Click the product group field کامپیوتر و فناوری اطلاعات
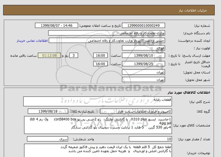The image size is (221, 157). pos(136,111)
